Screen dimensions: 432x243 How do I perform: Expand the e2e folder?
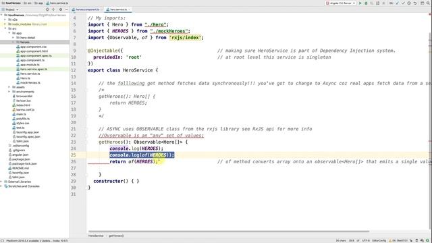point(5,20)
